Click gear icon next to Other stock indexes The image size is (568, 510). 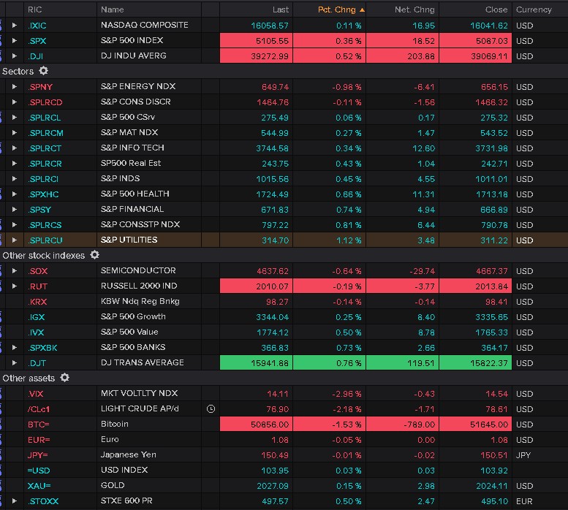94,255
